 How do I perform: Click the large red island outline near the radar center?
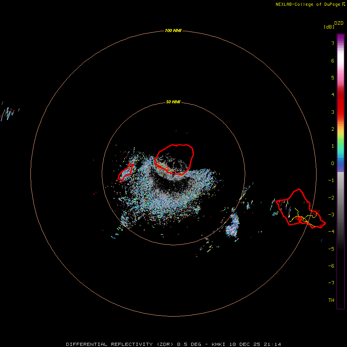coord(174,159)
